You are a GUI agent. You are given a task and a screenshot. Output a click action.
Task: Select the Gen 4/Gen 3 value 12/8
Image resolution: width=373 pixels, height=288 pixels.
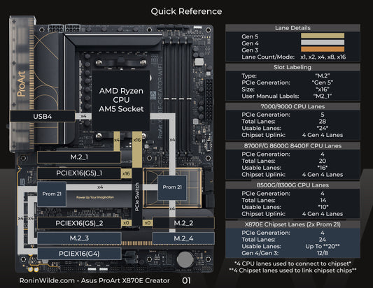(x=323, y=253)
